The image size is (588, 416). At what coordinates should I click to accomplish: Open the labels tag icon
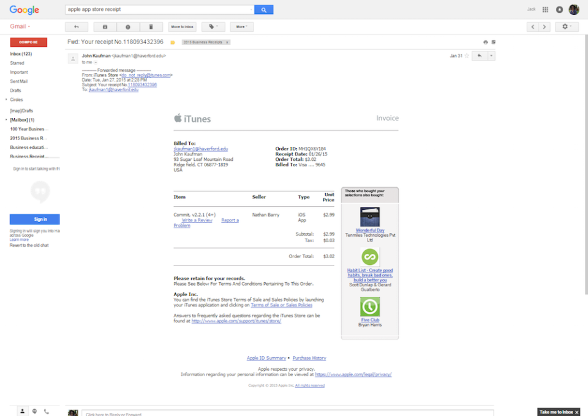click(x=213, y=27)
